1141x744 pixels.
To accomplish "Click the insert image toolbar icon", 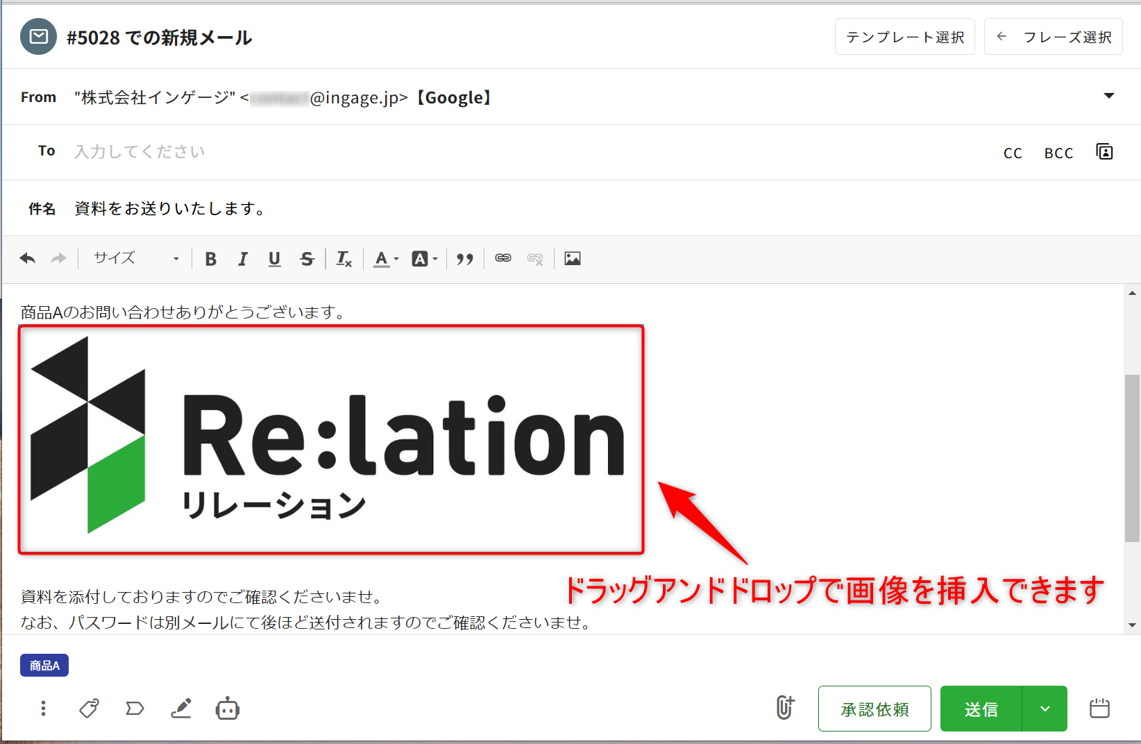I will click(572, 259).
